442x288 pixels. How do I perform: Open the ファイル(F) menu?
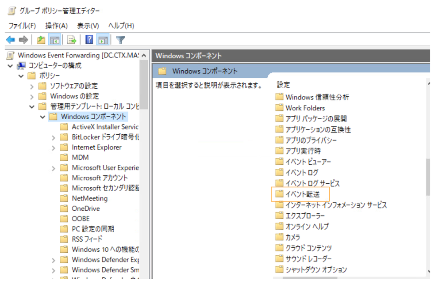[22, 26]
